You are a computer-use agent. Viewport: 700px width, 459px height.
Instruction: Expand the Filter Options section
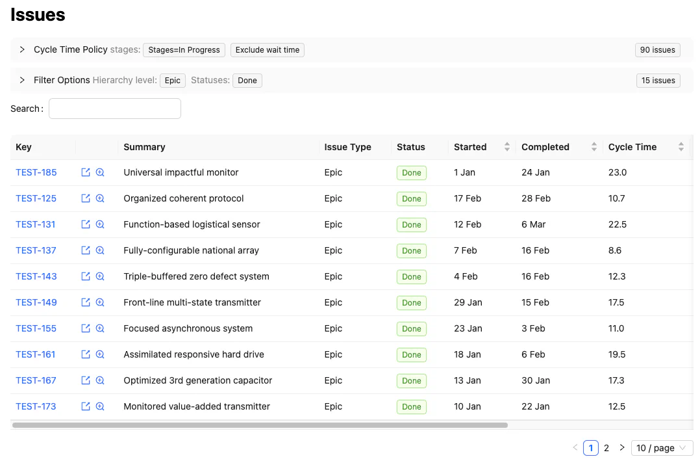point(22,80)
